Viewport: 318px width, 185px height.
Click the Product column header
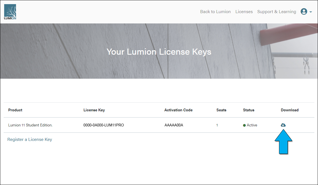15,110
